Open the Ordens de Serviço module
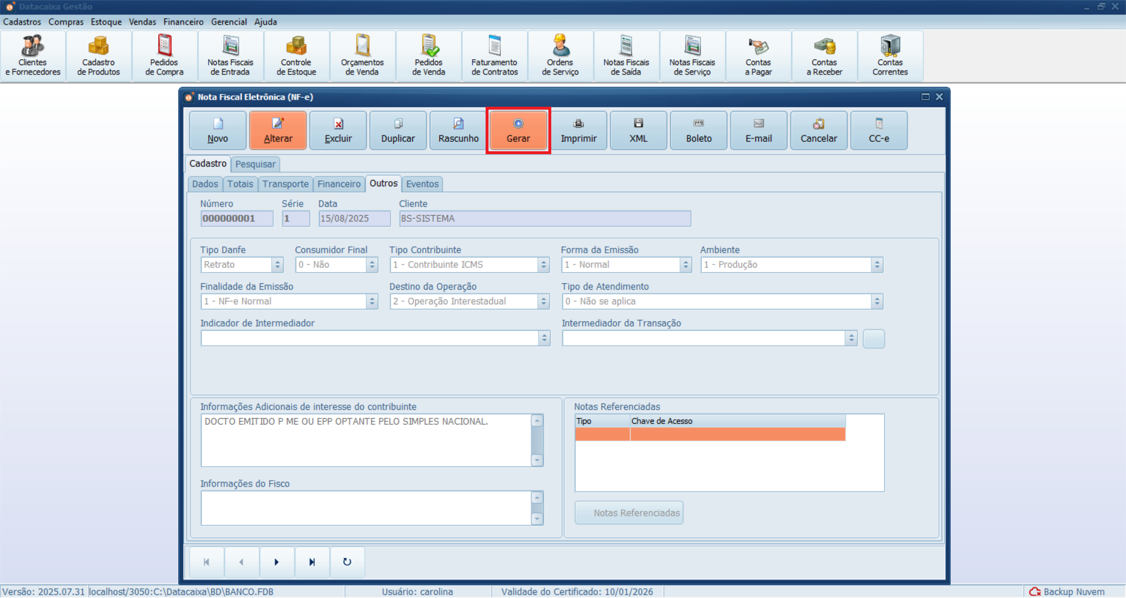Image resolution: width=1126 pixels, height=598 pixels. (560, 56)
